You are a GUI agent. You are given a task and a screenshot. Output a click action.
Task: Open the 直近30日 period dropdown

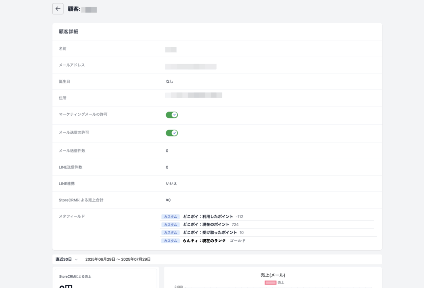[x=67, y=259]
